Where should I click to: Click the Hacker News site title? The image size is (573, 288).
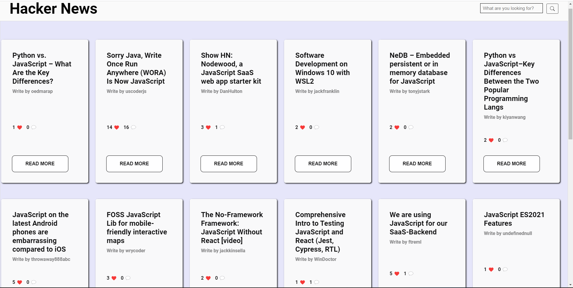click(53, 8)
